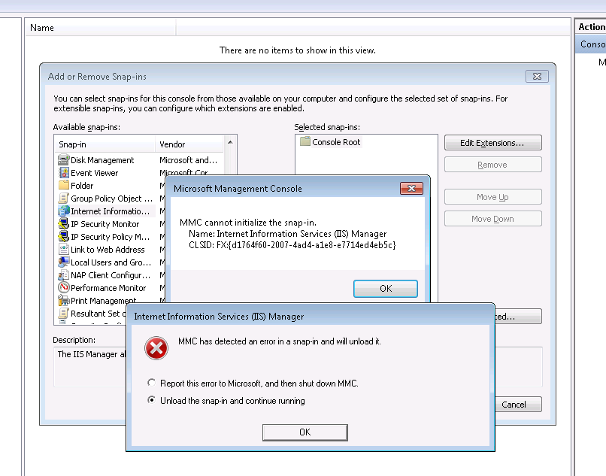Image resolution: width=606 pixels, height=476 pixels.
Task: Click the Link to Web Address icon
Action: [63, 249]
